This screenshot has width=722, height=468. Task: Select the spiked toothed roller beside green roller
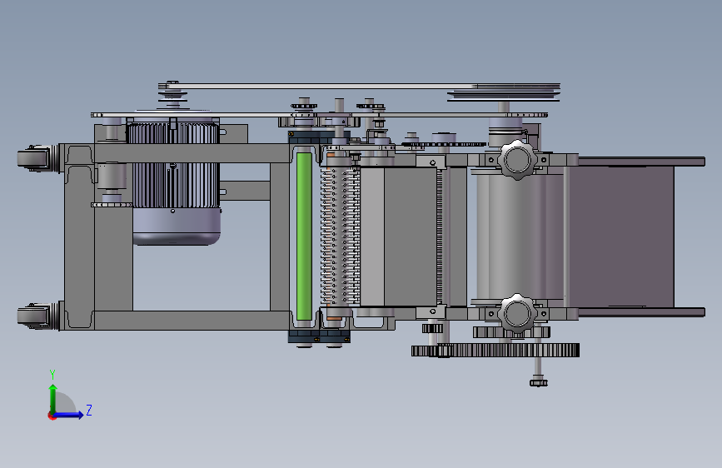(340, 236)
